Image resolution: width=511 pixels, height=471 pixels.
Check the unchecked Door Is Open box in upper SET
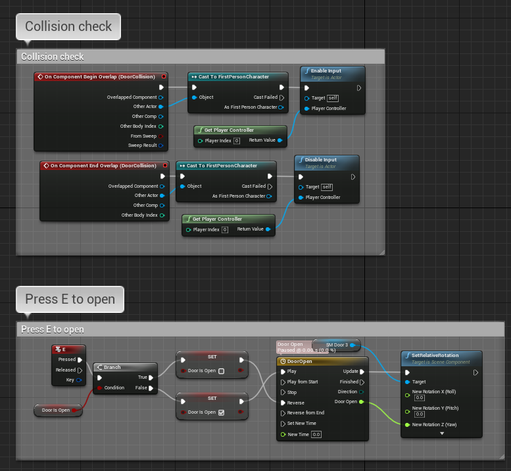[x=221, y=372]
